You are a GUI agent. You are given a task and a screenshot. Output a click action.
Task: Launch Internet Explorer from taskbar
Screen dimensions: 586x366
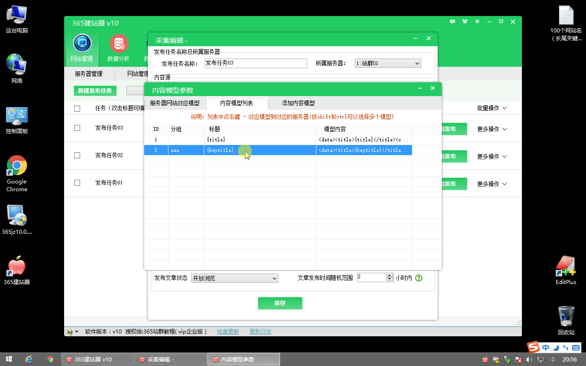tap(29, 359)
